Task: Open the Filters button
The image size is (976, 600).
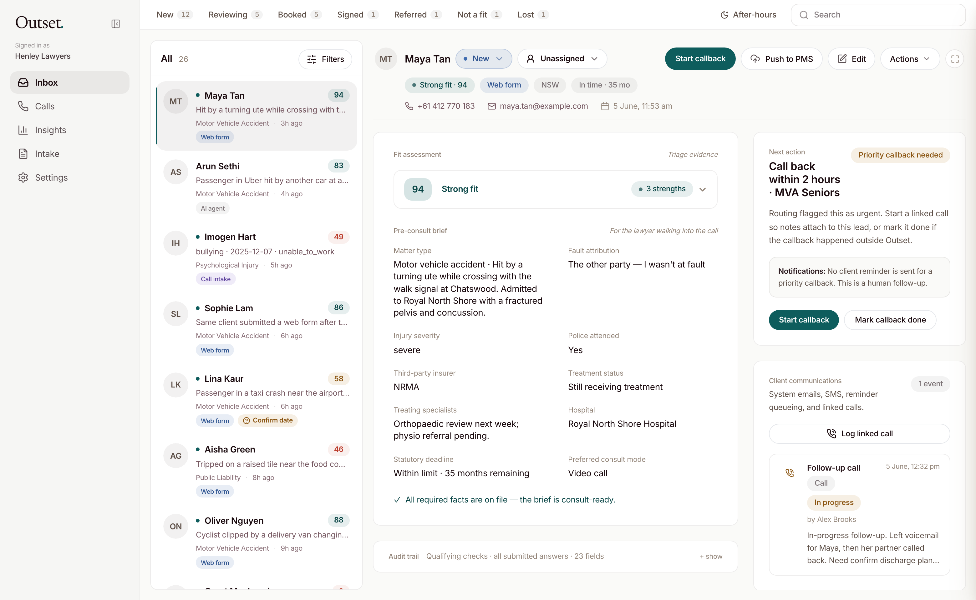Action: pos(325,59)
